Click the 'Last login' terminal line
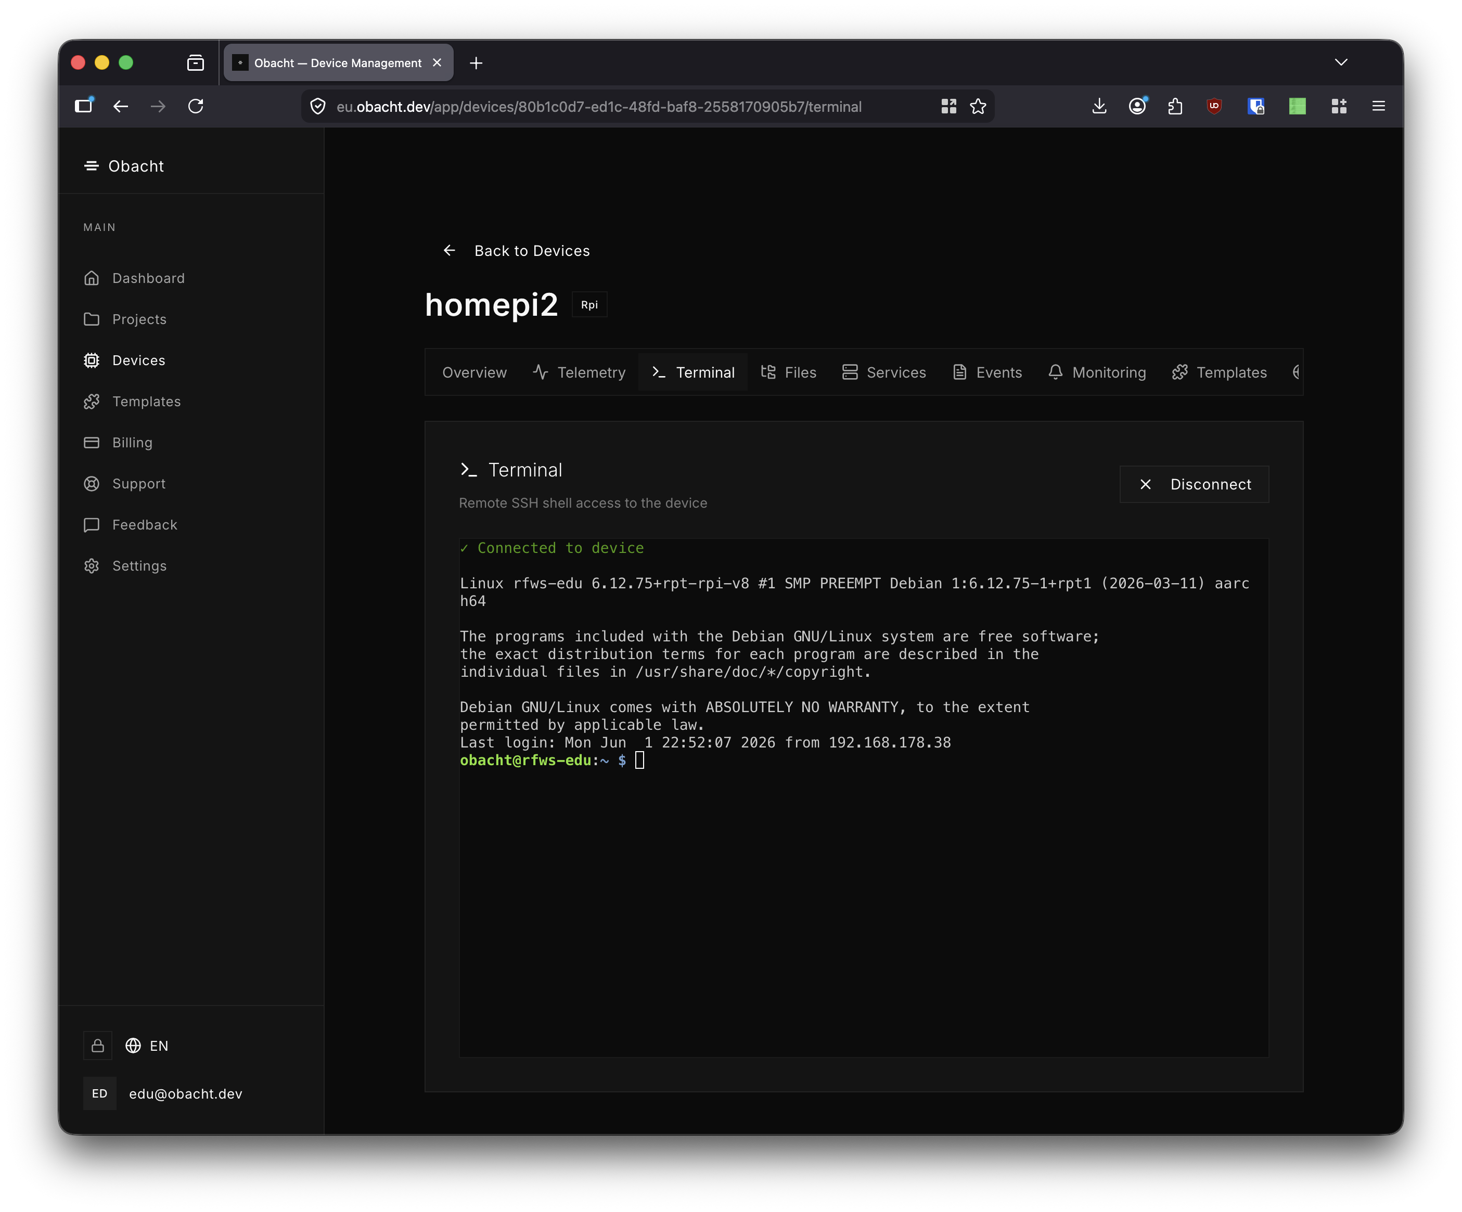Viewport: 1462px width, 1212px height. pos(705,743)
